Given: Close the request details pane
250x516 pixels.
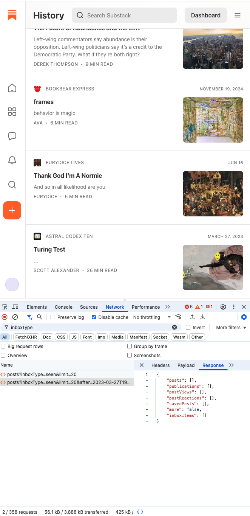Looking at the screenshot, I should pyautogui.click(x=142, y=365).
